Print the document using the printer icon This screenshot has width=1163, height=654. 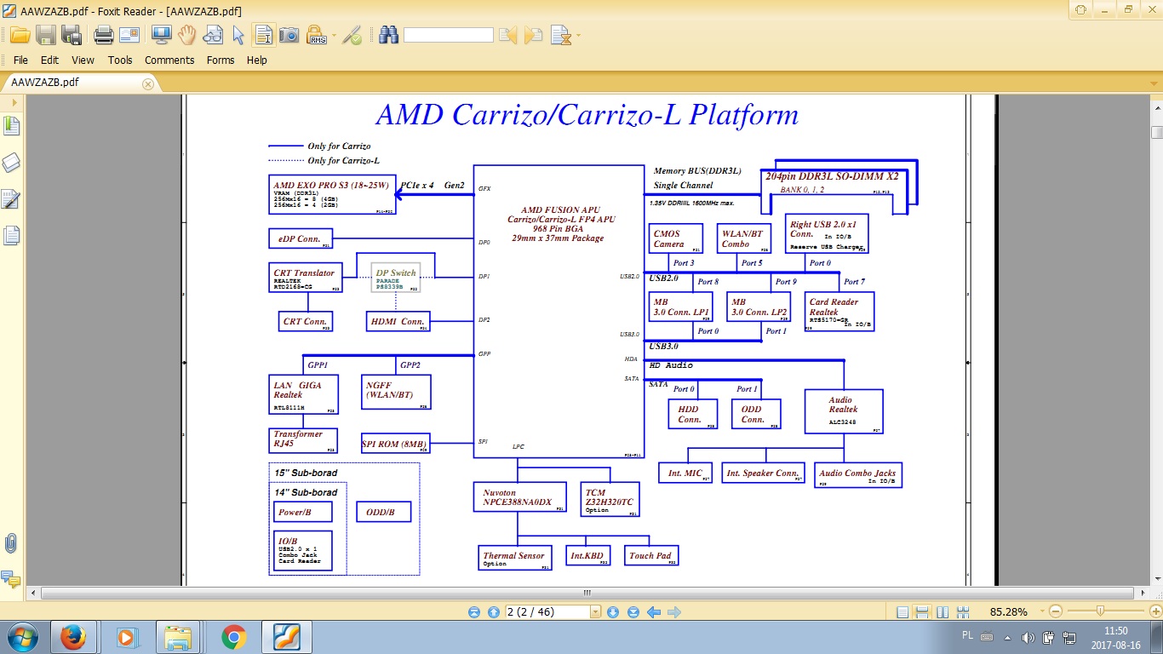[104, 35]
